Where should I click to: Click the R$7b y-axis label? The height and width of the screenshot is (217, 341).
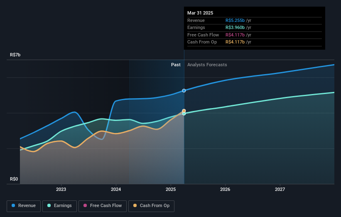[x=15, y=55]
